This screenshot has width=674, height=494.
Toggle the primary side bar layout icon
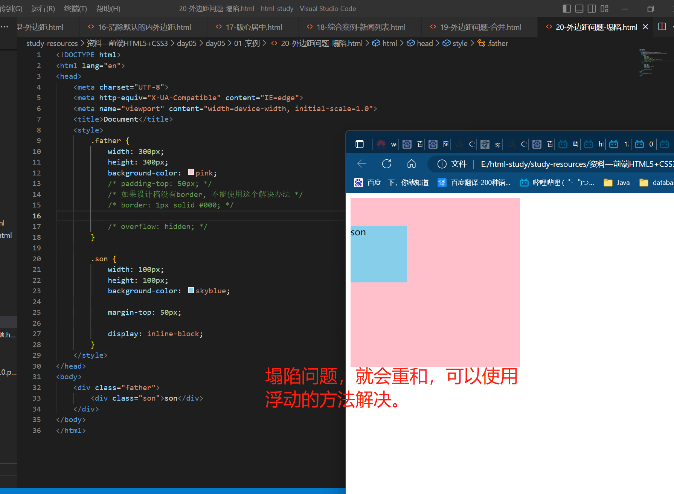pyautogui.click(x=567, y=9)
